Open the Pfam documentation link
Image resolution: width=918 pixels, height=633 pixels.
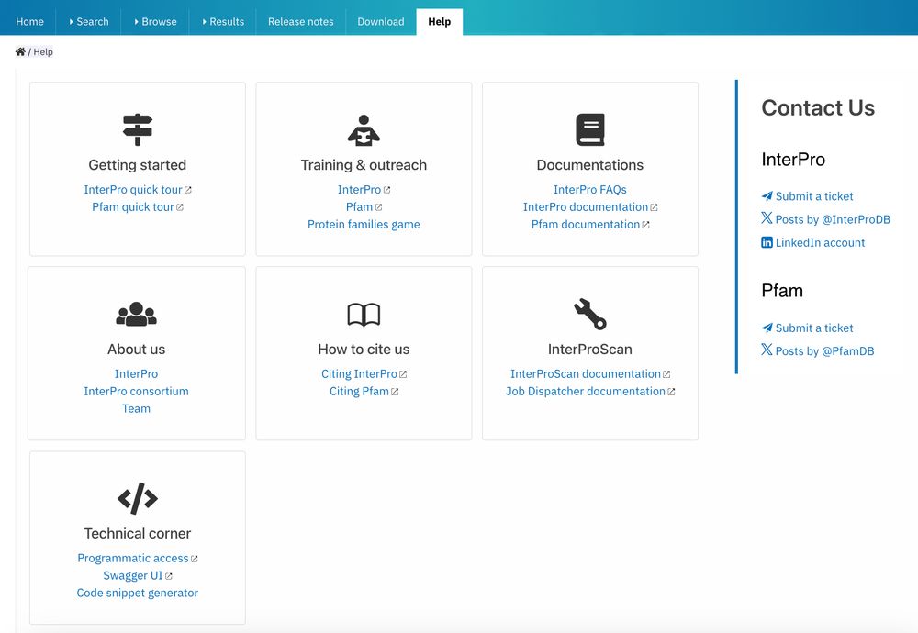coord(586,224)
